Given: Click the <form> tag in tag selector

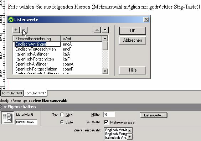Looking at the screenshot, I should [16, 101].
